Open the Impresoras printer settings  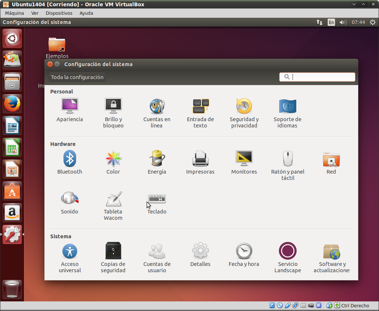coord(200,162)
